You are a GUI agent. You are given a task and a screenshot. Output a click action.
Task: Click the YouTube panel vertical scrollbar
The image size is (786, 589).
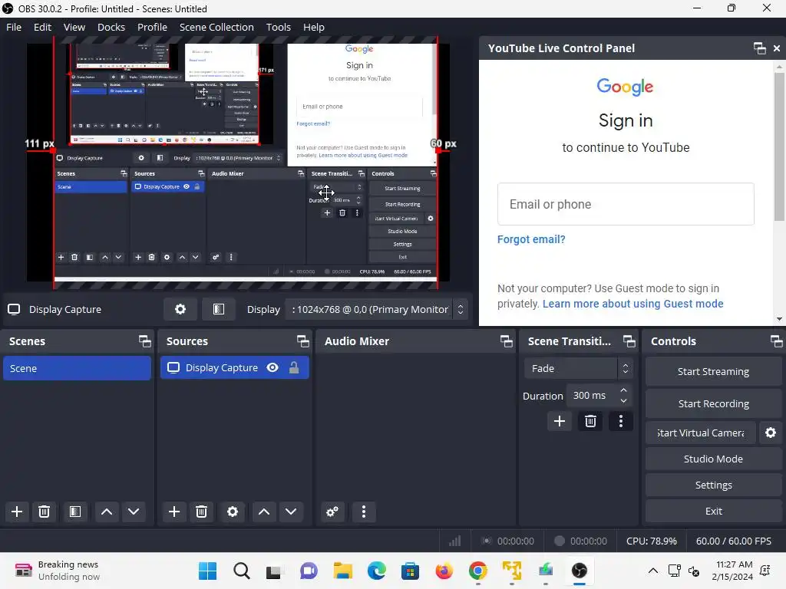click(779, 146)
